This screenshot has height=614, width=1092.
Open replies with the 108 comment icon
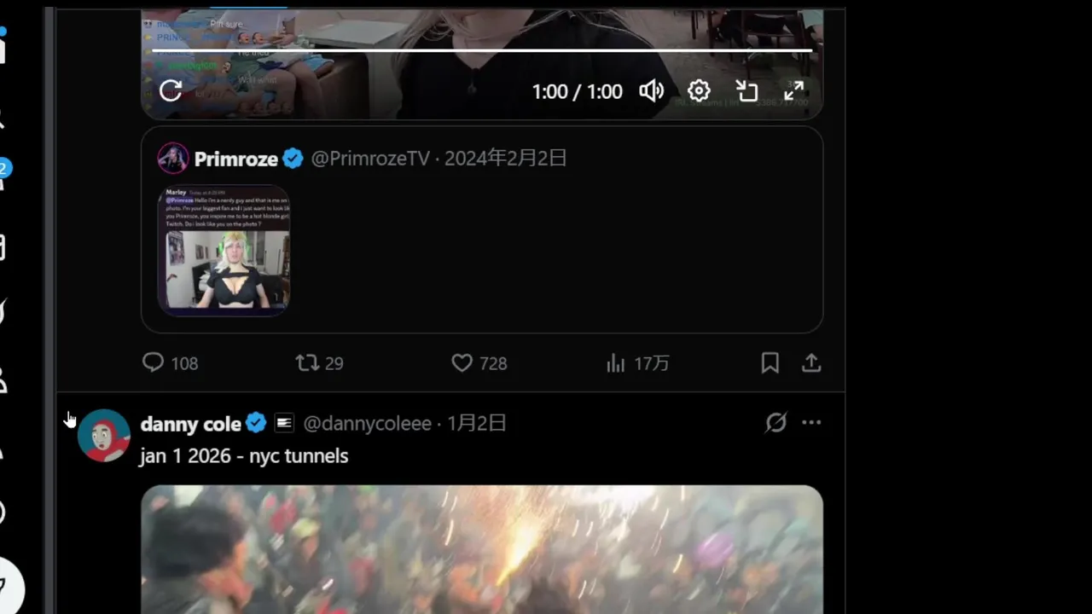tap(170, 363)
